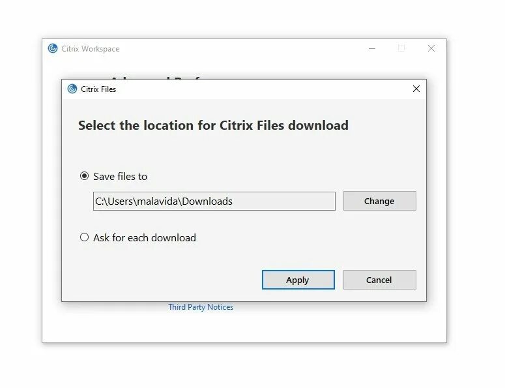Apply the download location settings
The height and width of the screenshot is (388, 505).
[298, 280]
